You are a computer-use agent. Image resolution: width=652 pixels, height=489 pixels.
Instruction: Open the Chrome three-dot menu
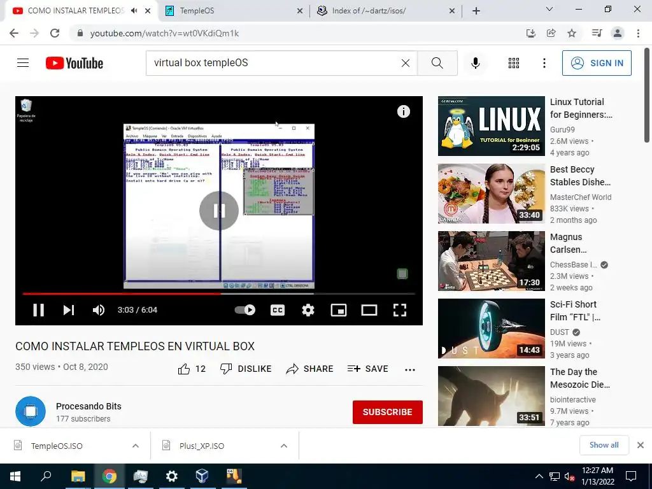click(x=638, y=33)
